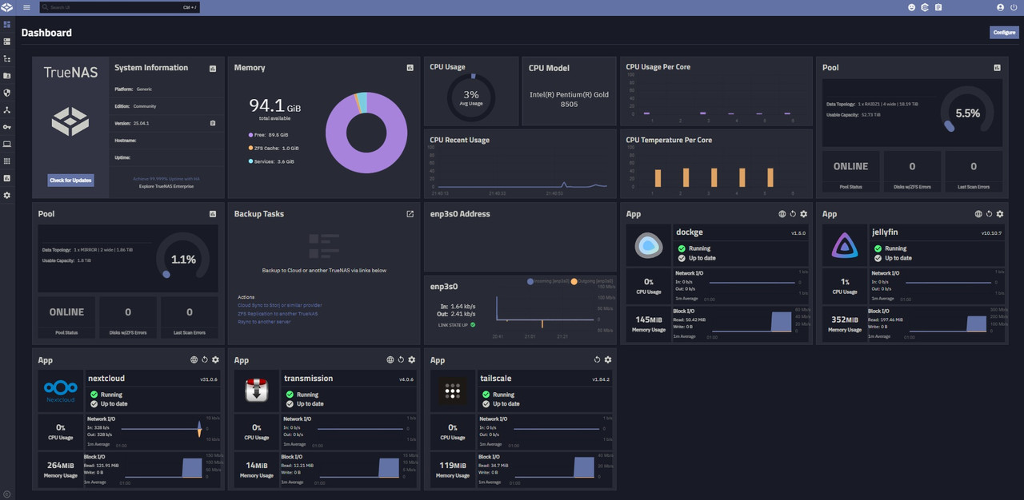Image resolution: width=1024 pixels, height=500 pixels.
Task: Open jellyfin web portal globe icon
Action: (978, 214)
